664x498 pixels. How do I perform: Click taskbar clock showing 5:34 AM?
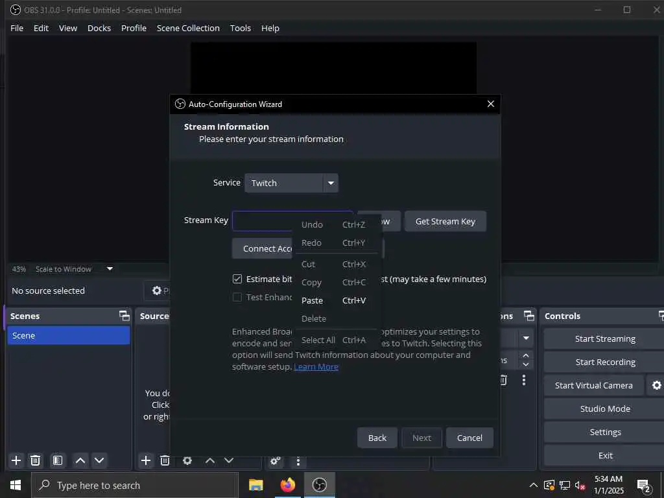pyautogui.click(x=608, y=485)
